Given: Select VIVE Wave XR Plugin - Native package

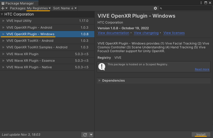Looking at the screenshot, I should coord(47,67).
